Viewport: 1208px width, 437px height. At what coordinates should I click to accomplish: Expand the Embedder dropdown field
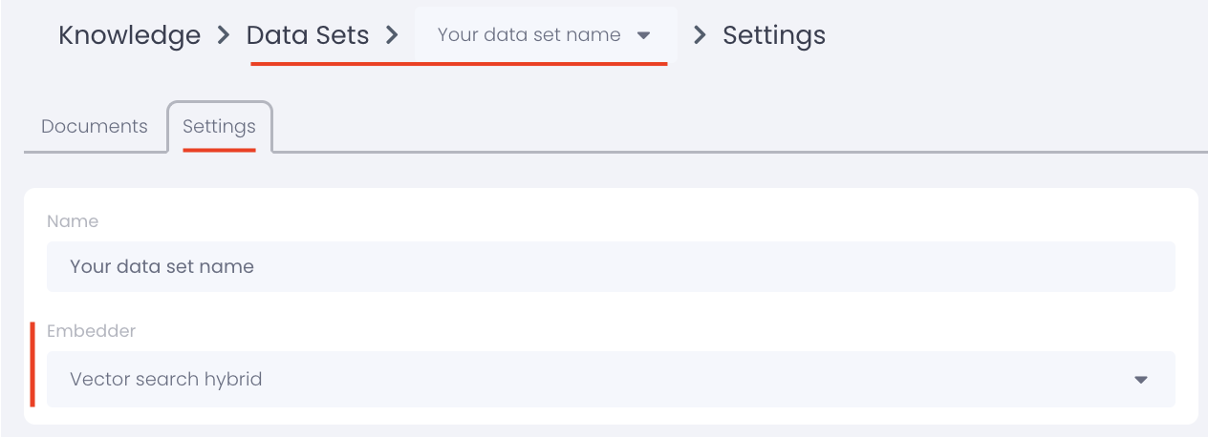tap(611, 379)
